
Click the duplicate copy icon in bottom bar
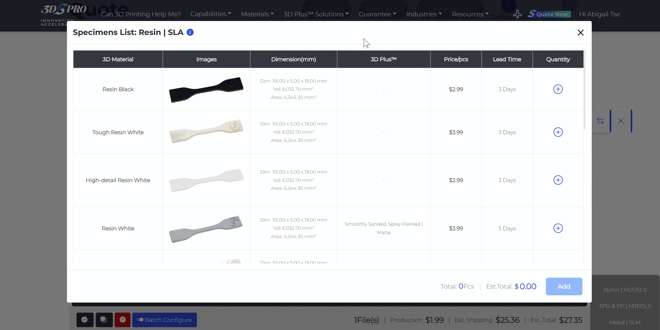(104, 320)
